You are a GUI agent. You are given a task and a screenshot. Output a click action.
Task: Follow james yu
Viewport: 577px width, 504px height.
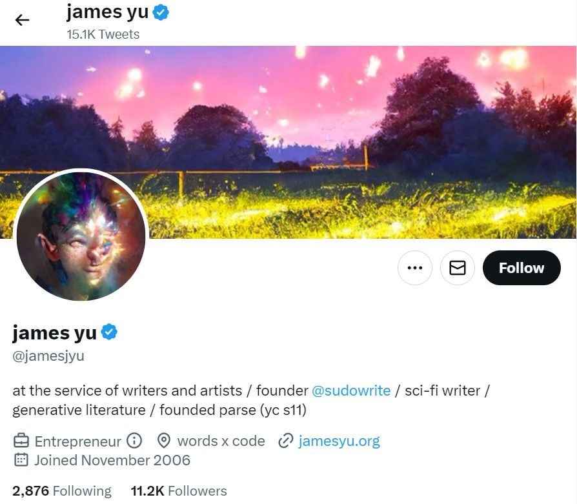521,268
